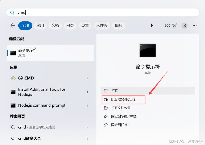Click the Node.js command prompt console icon

[13, 105]
